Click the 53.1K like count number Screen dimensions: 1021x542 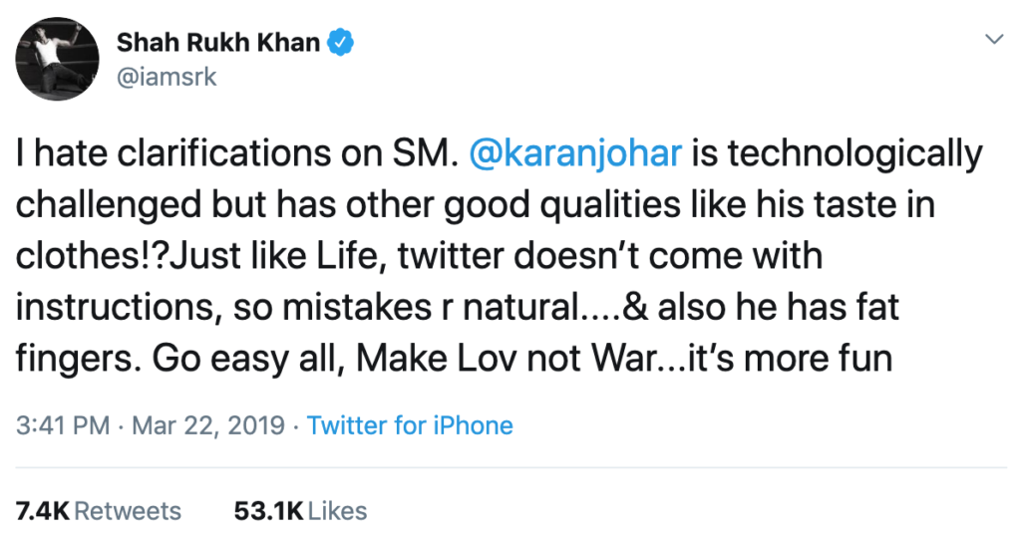click(x=269, y=511)
